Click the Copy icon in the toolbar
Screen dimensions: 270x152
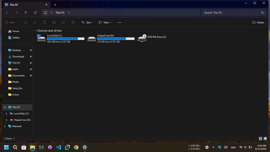coord(35,22)
